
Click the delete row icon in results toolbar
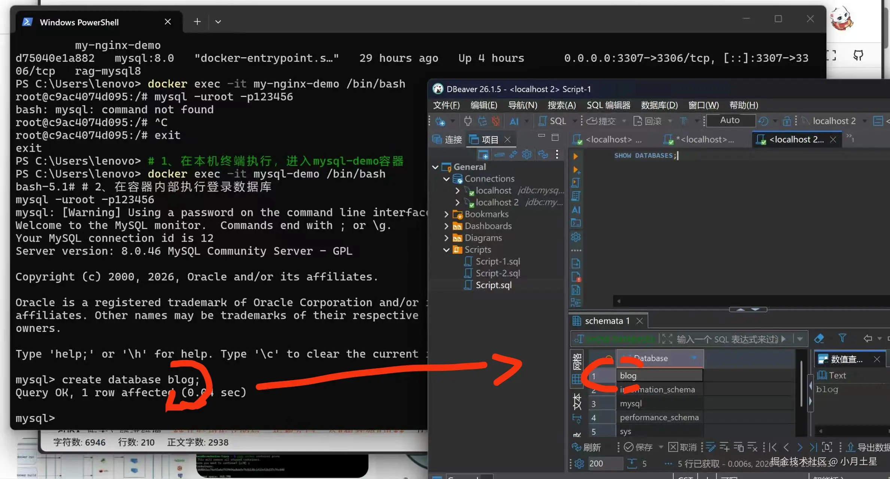[x=752, y=447]
